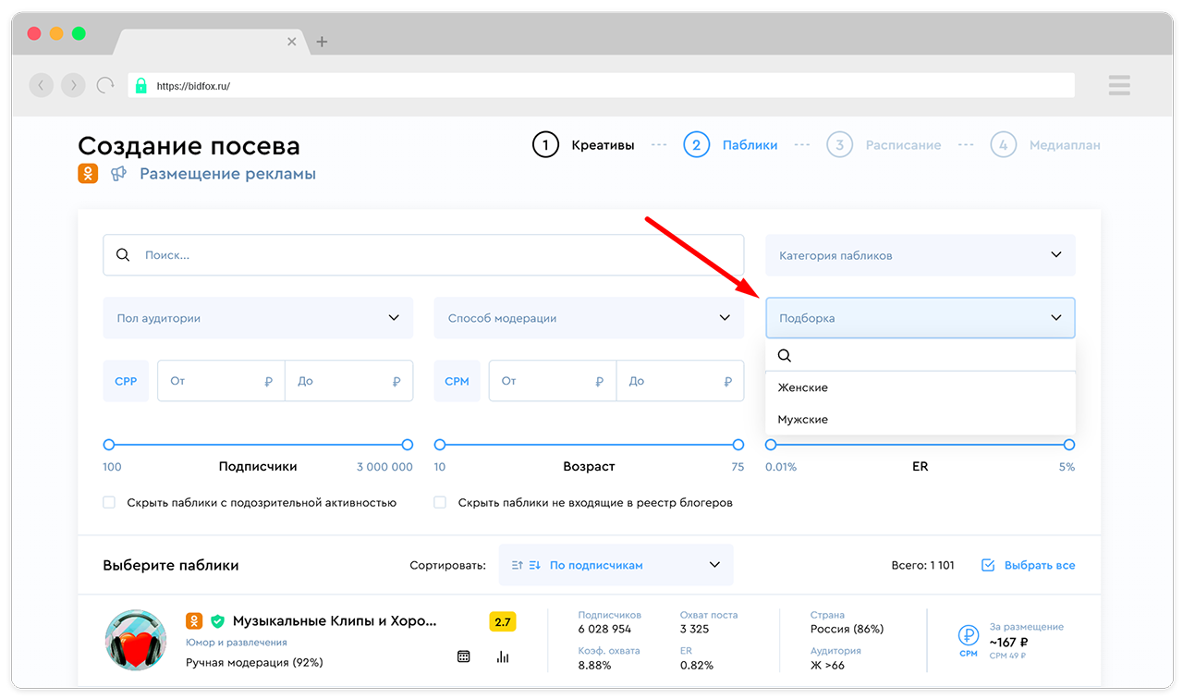Viewport: 1183px width, 699px height.
Task: Click the megaphone advertising icon
Action: click(x=118, y=173)
